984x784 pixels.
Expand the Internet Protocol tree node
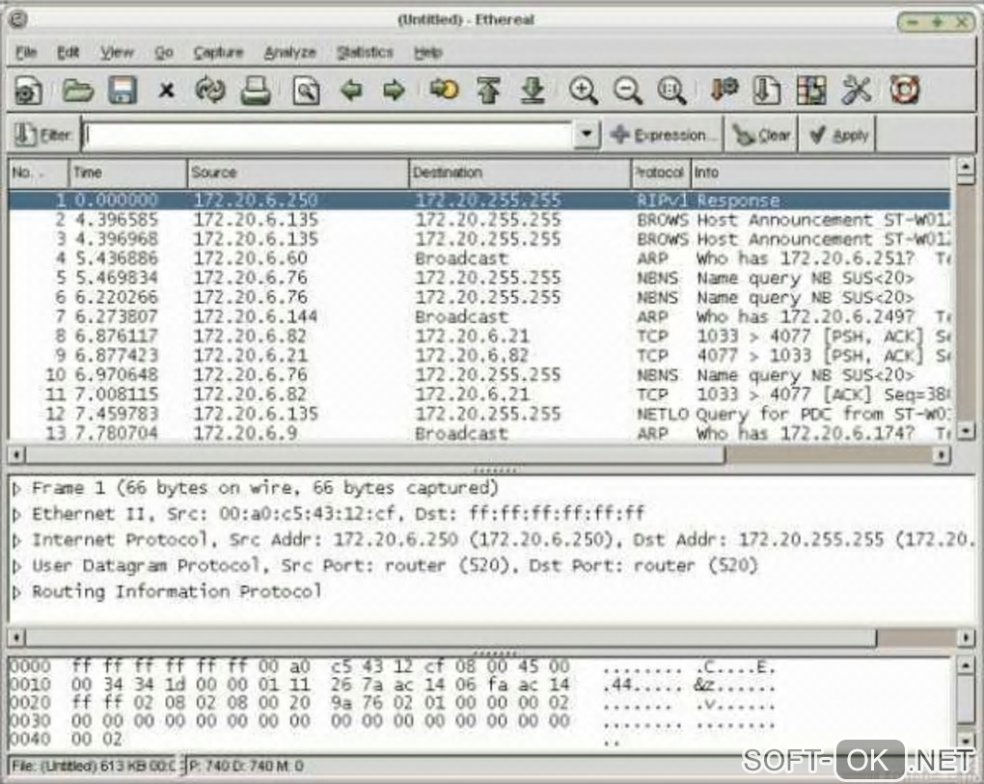coord(17,540)
